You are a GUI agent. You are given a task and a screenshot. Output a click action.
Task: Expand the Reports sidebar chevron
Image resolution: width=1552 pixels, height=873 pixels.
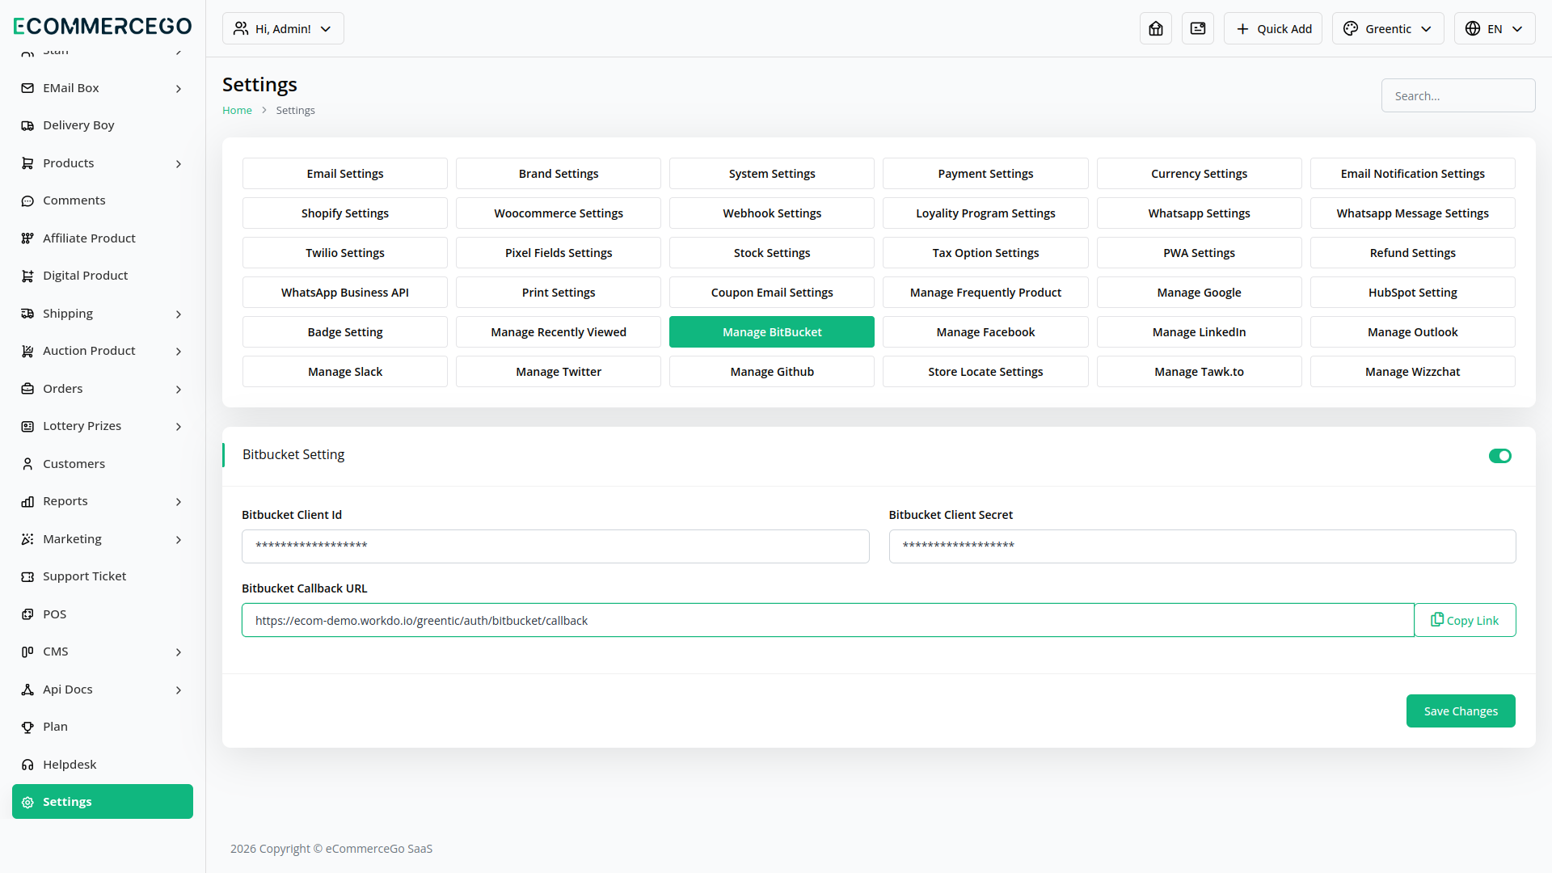click(179, 502)
